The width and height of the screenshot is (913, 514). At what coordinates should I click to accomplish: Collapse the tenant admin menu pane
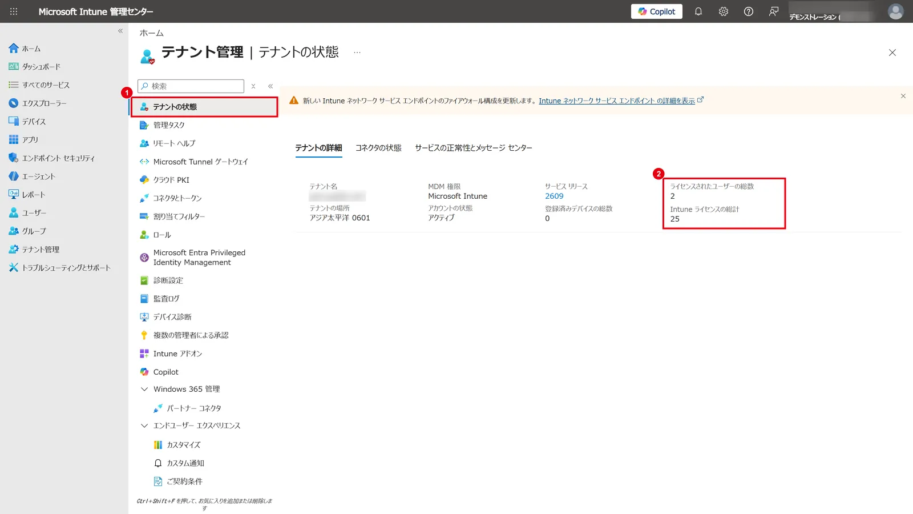tap(270, 86)
